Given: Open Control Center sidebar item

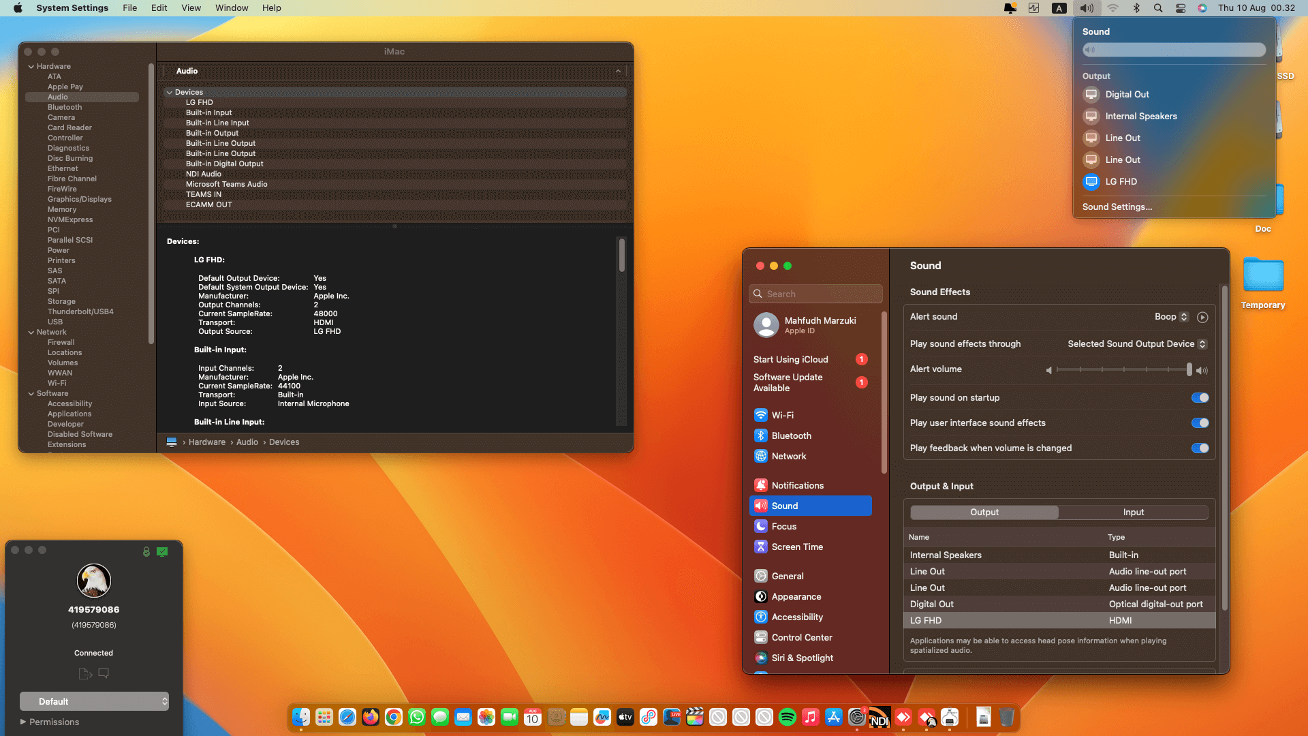Looking at the screenshot, I should [x=801, y=637].
